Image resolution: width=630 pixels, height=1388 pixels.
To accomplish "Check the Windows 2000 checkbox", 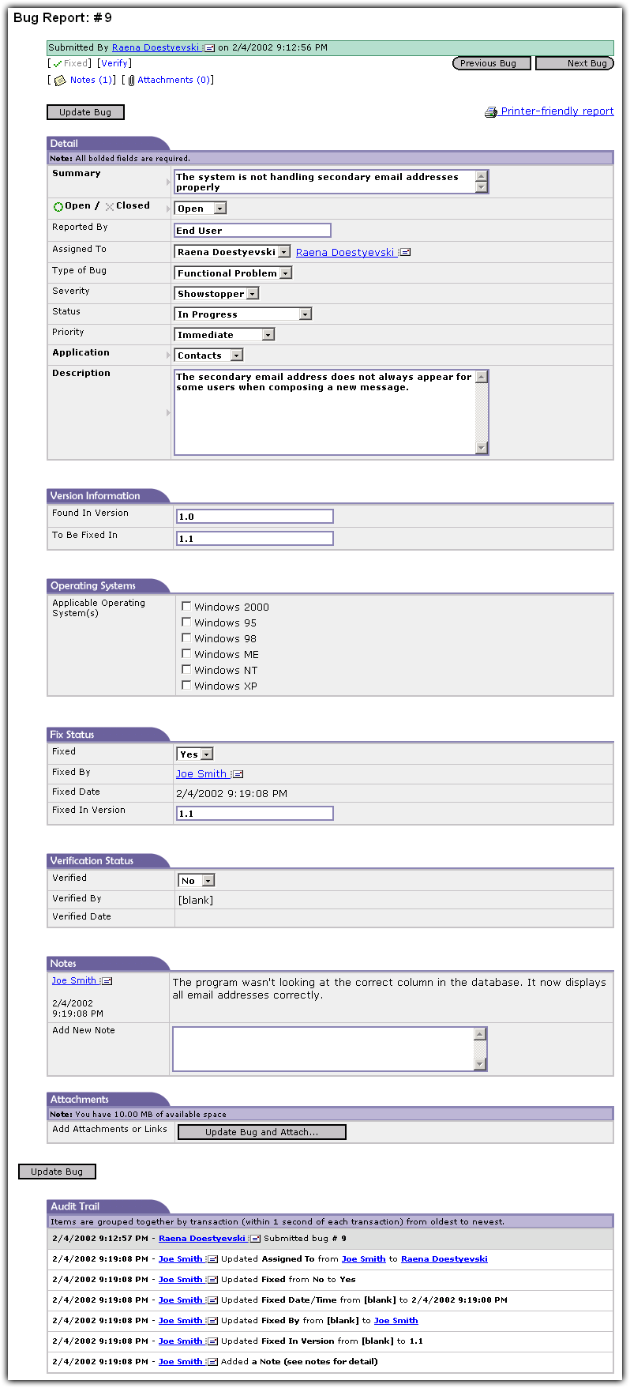I will [186, 607].
